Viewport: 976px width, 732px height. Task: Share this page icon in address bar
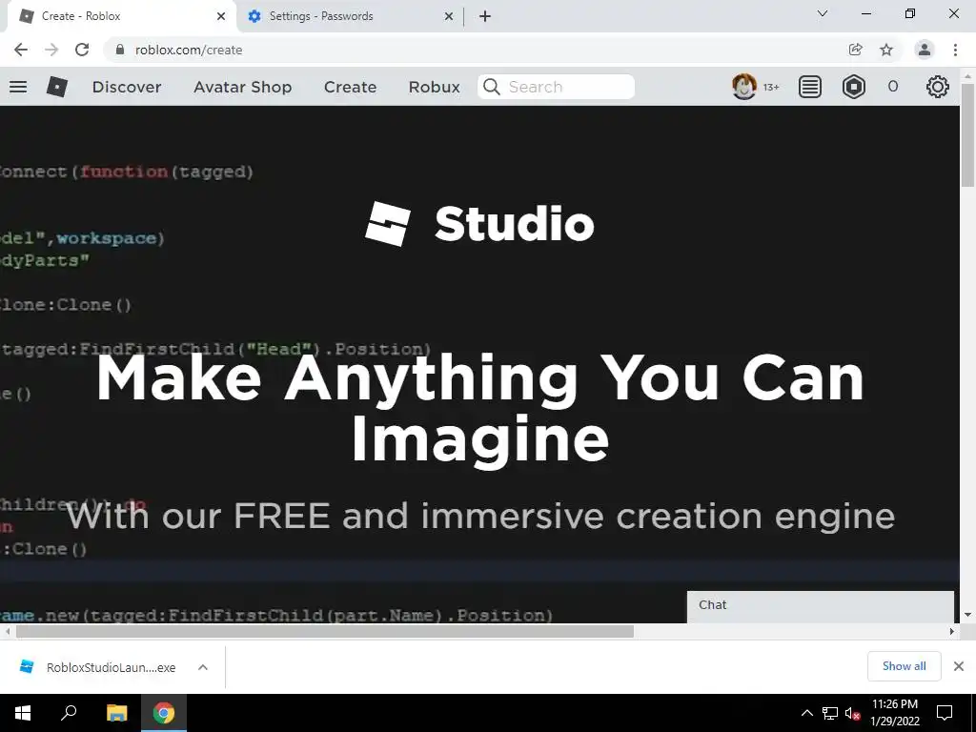pos(856,50)
